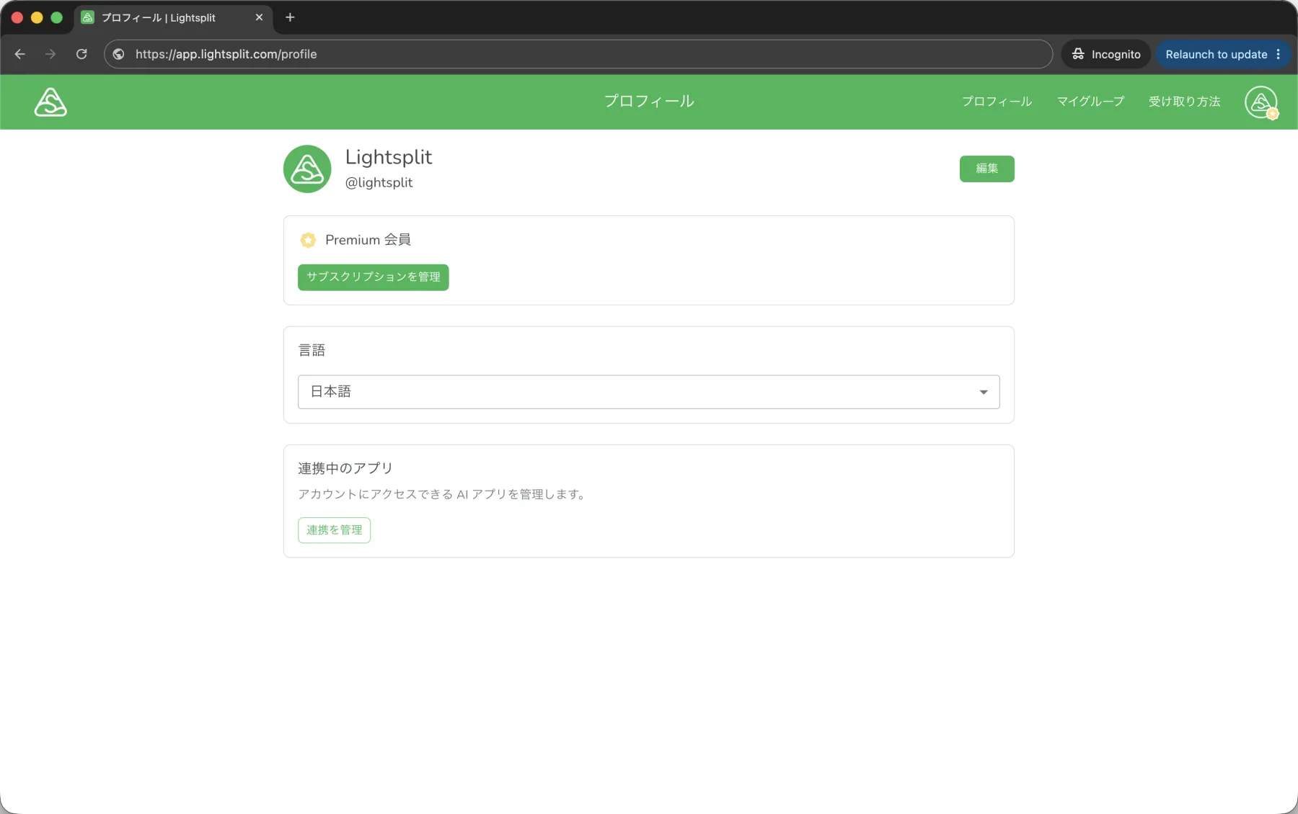This screenshot has height=814, width=1298.
Task: Close the プロフィール | Lightsplit tab
Action: click(x=259, y=17)
